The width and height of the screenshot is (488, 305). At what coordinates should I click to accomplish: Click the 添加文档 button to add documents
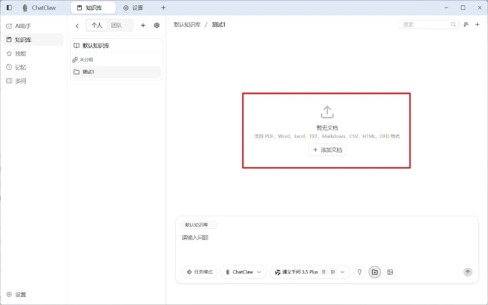(327, 150)
